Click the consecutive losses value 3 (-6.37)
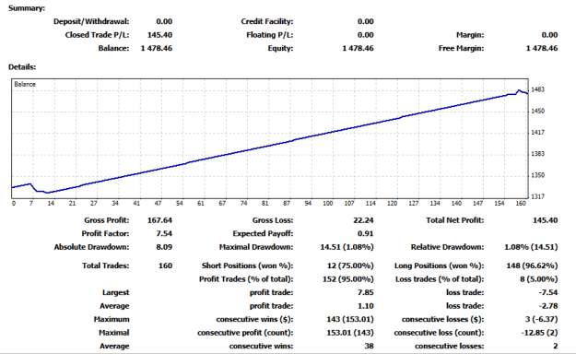This screenshot has width=576, height=354. pos(542,319)
